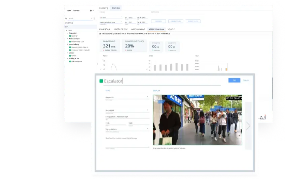Toggle the Inbound visitors - Gate #1 checkbox
Viewport: 285px width, 192px height.
70,47
